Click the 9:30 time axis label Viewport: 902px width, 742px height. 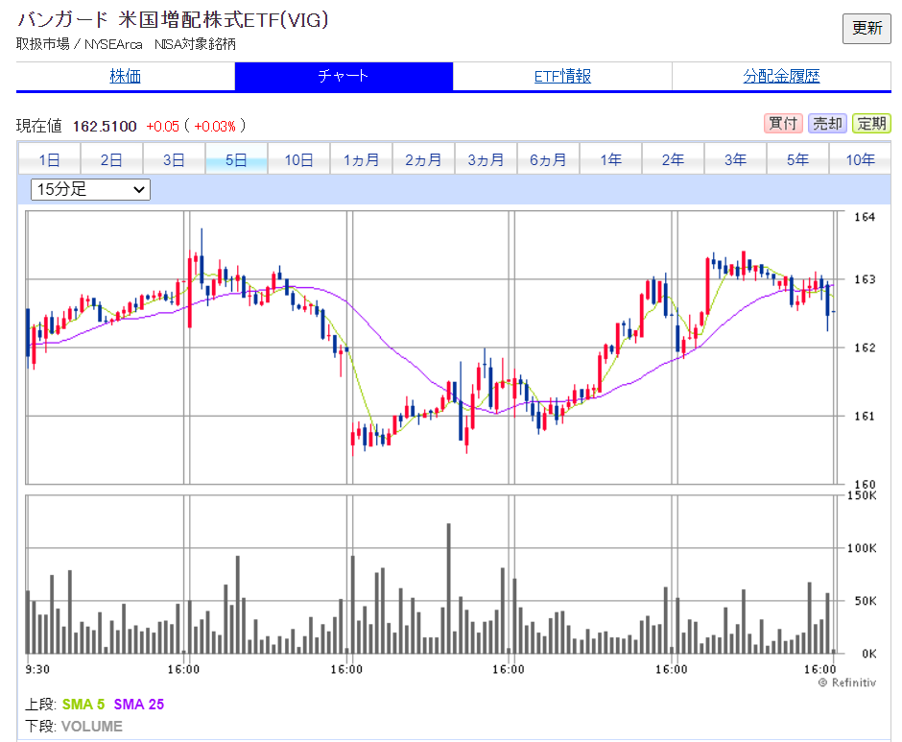[38, 669]
